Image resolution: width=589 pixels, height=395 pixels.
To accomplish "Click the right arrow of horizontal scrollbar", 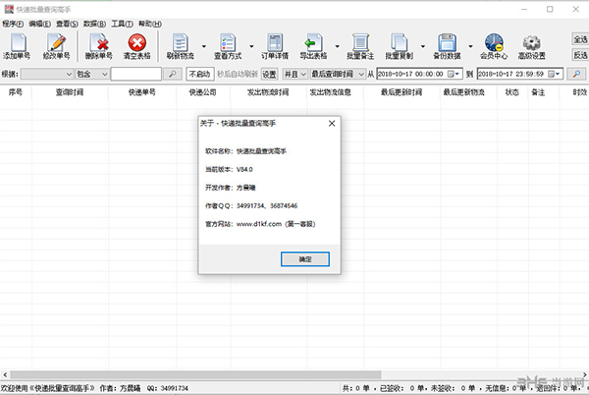I will (584, 374).
